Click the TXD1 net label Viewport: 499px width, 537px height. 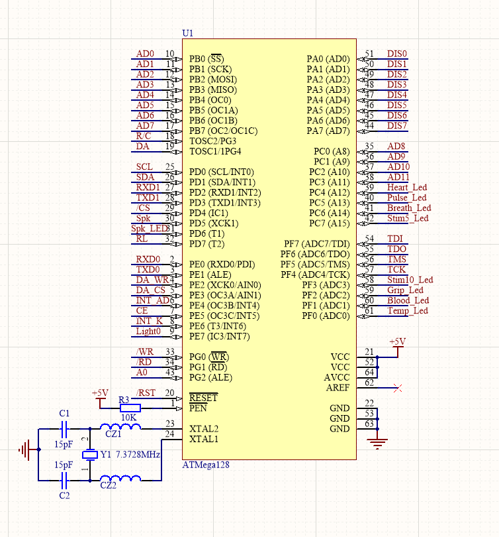coord(148,198)
